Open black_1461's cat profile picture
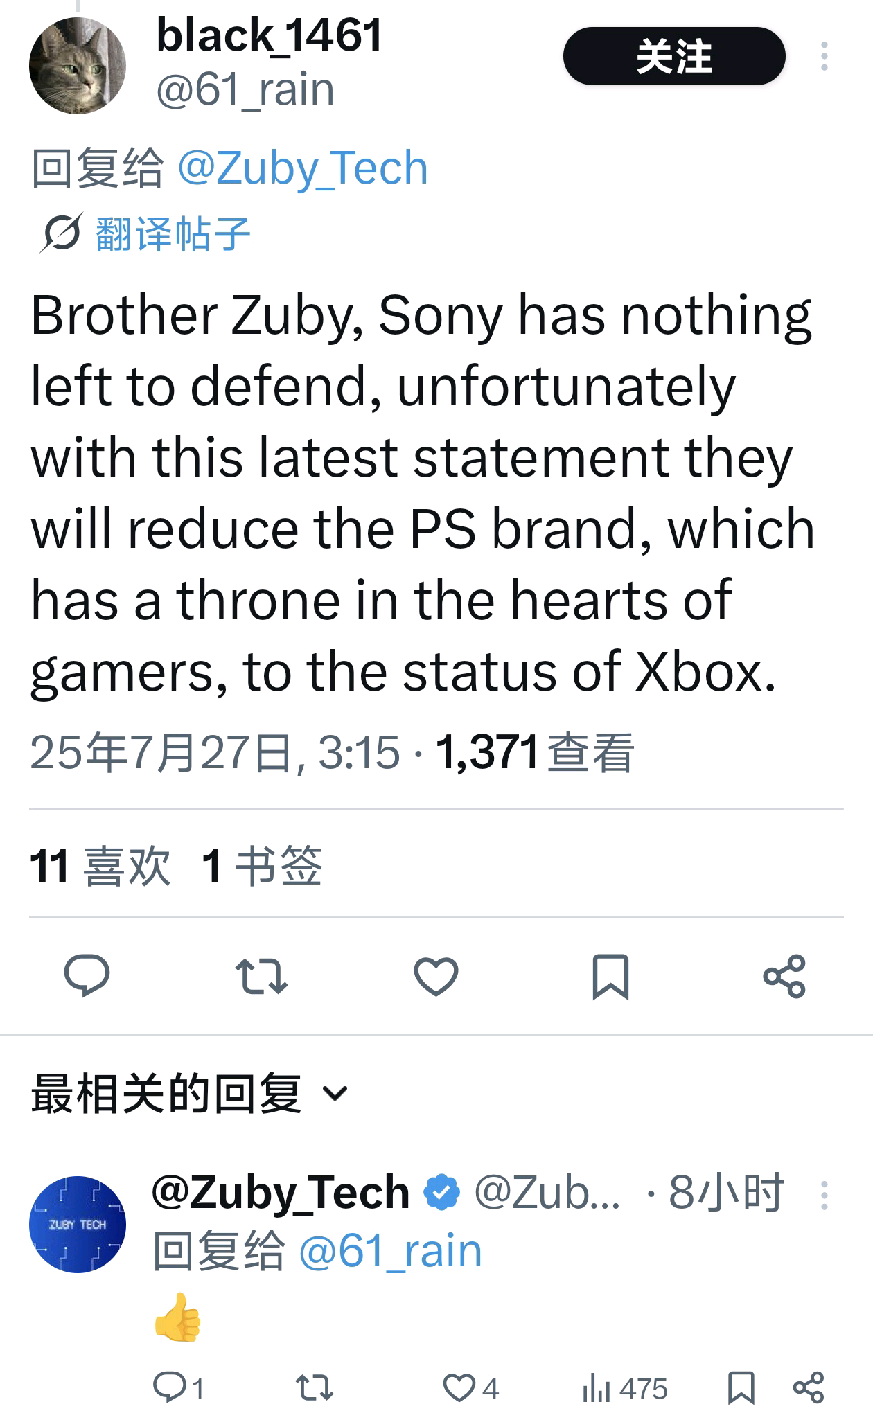 click(77, 66)
